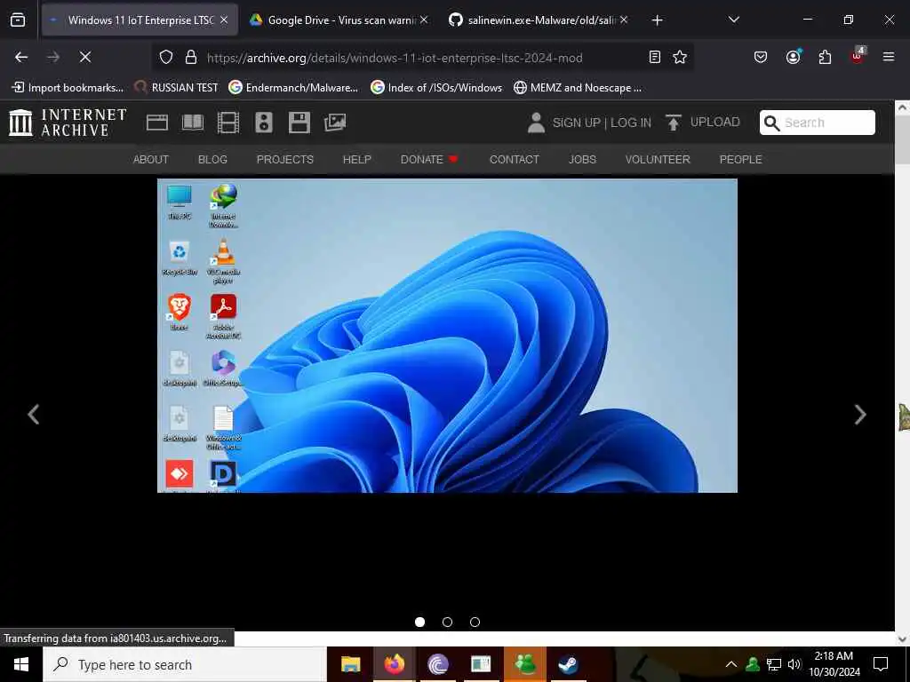Go back with the Back arrow
This screenshot has height=682, width=910.
[21, 57]
